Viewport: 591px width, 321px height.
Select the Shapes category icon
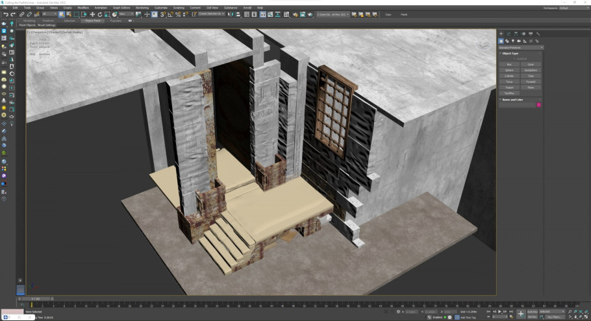coord(507,41)
